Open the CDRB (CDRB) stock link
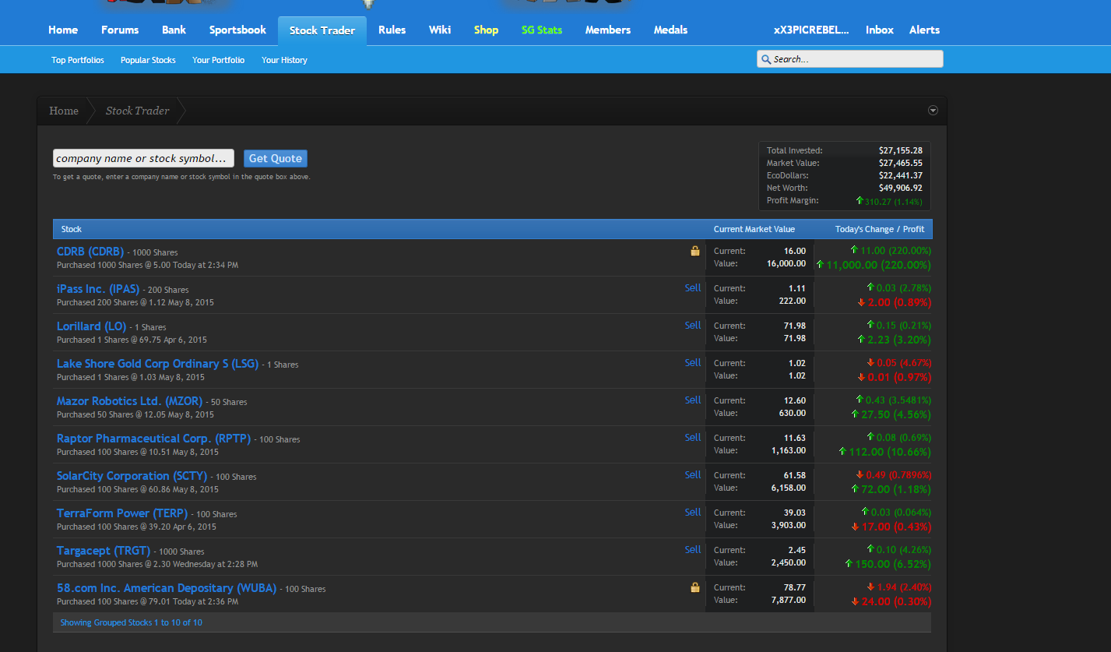Image resolution: width=1111 pixels, height=652 pixels. click(90, 252)
